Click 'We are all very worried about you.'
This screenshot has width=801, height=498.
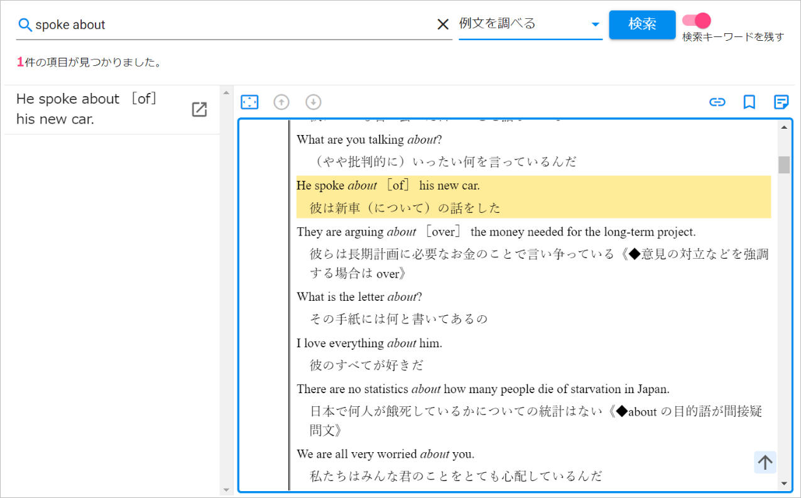386,453
